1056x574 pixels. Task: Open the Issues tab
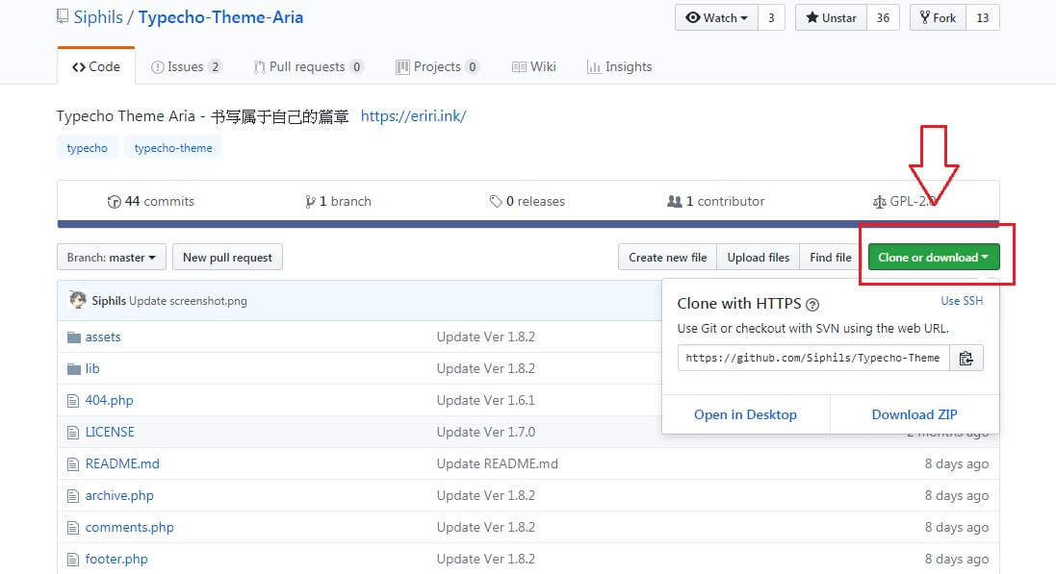tap(187, 66)
